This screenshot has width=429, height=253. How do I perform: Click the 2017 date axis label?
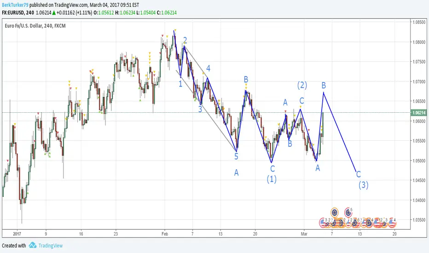(17, 234)
